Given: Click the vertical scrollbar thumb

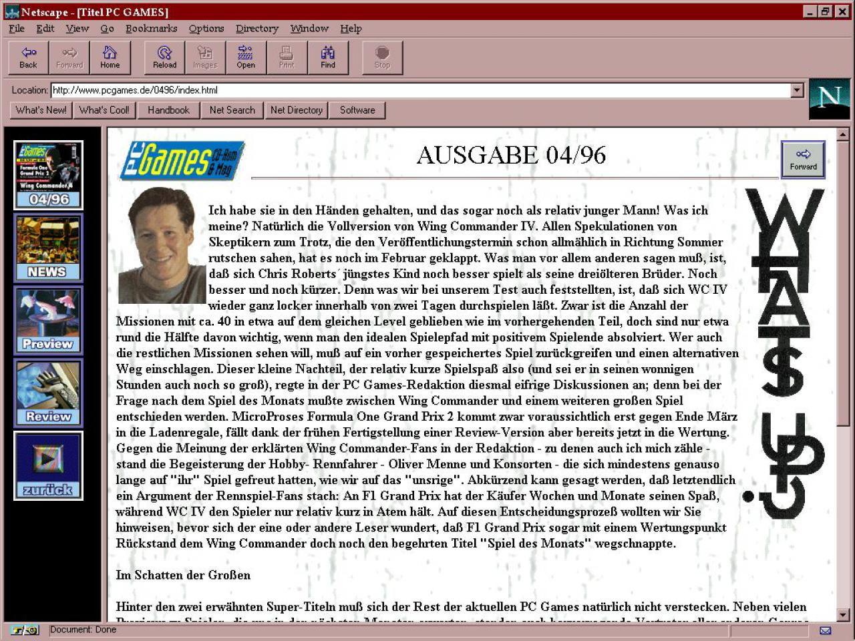Looking at the screenshot, I should pyautogui.click(x=843, y=283).
